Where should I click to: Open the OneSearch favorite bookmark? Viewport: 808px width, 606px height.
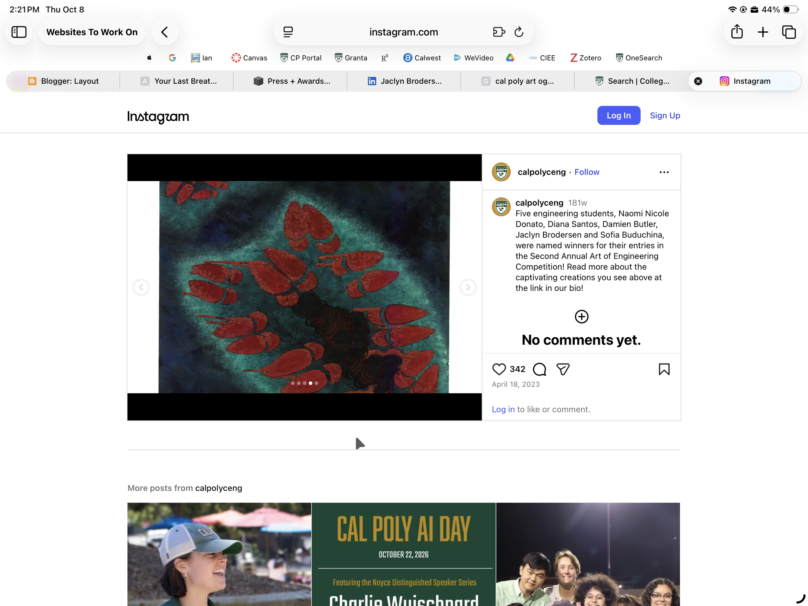coord(639,58)
